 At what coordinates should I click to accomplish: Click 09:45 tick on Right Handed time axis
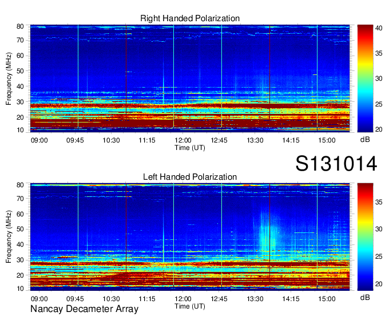point(75,140)
